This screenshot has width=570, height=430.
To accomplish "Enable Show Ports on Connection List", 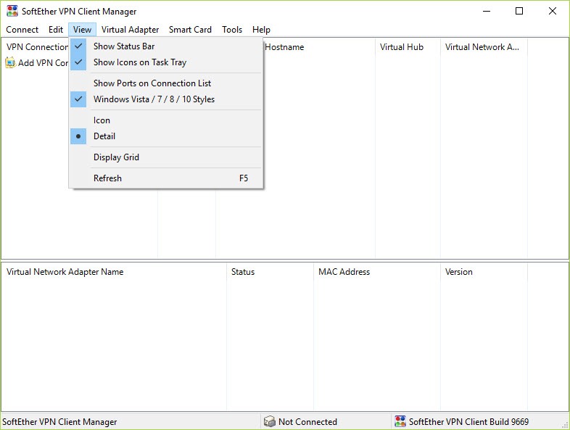I will click(x=152, y=83).
